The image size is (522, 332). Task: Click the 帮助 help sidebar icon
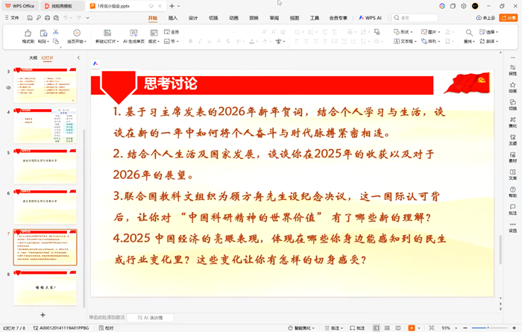pos(512,192)
